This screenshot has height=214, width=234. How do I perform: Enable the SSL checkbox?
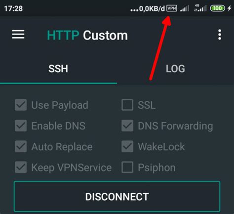click(127, 105)
